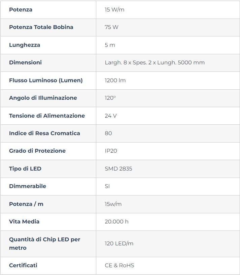Click the "Tipo di LED" label
The image size is (240, 275).
pyautogui.click(x=25, y=169)
